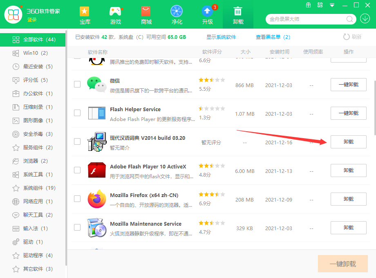Select 压缩刻录 (1) category
The width and height of the screenshot is (376, 278).
(33, 107)
